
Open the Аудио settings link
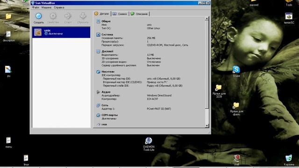coord(106,92)
